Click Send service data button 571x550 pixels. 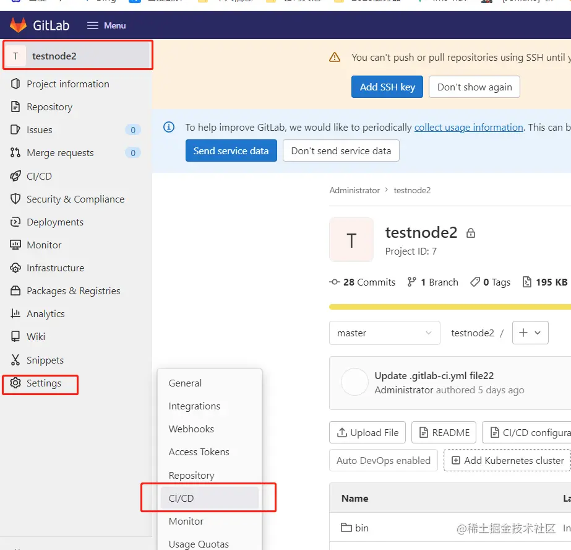[x=231, y=151]
